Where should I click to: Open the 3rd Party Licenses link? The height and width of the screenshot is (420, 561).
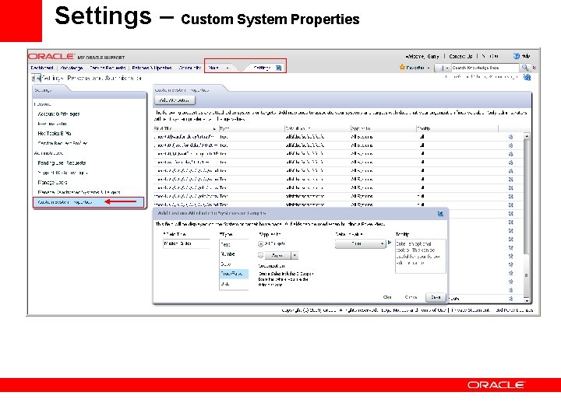(514, 310)
